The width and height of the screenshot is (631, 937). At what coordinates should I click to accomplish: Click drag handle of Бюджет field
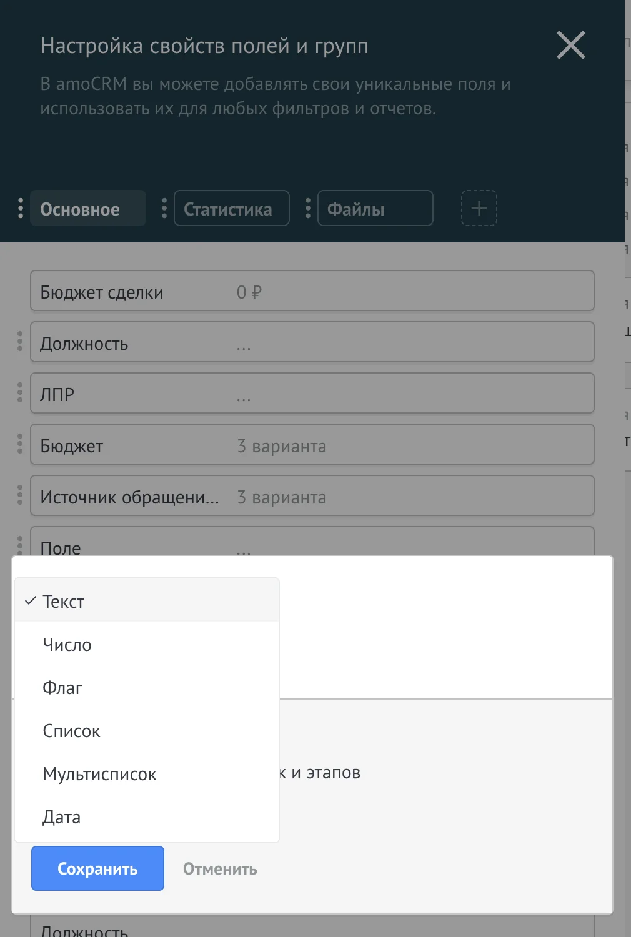tap(20, 444)
